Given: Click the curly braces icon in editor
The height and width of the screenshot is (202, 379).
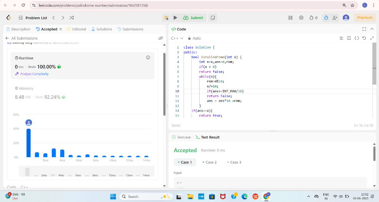Looking at the screenshot, I should click(x=357, y=38).
